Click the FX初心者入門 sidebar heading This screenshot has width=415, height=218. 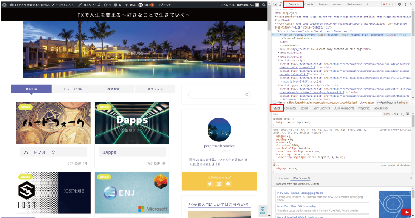[218, 205]
